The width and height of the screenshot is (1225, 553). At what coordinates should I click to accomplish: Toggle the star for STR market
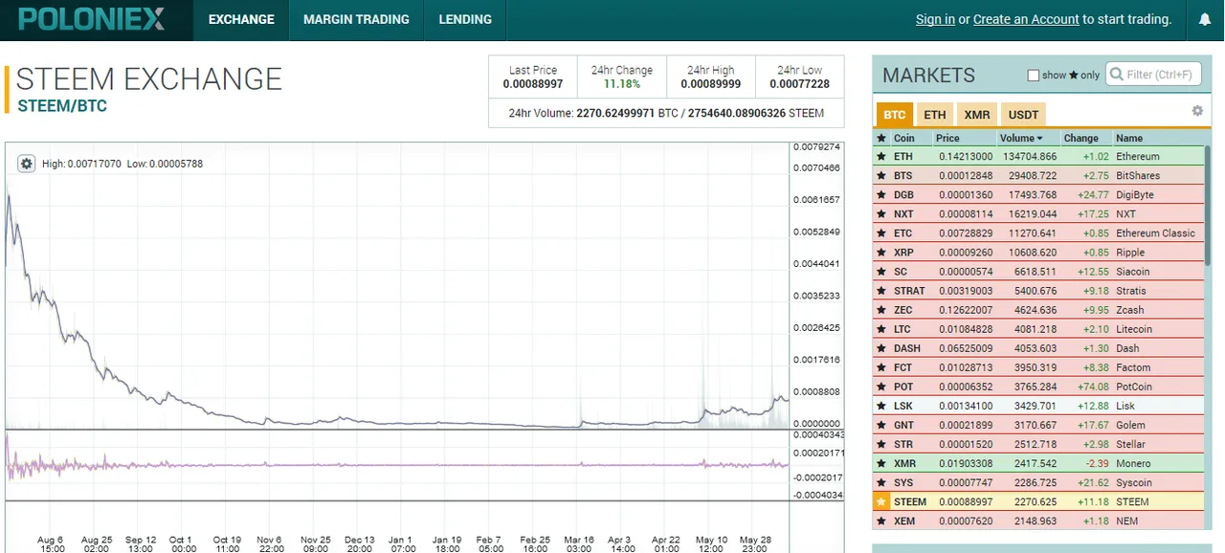point(881,444)
